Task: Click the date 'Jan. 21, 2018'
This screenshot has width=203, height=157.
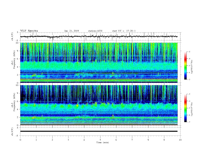Action: 72,31
